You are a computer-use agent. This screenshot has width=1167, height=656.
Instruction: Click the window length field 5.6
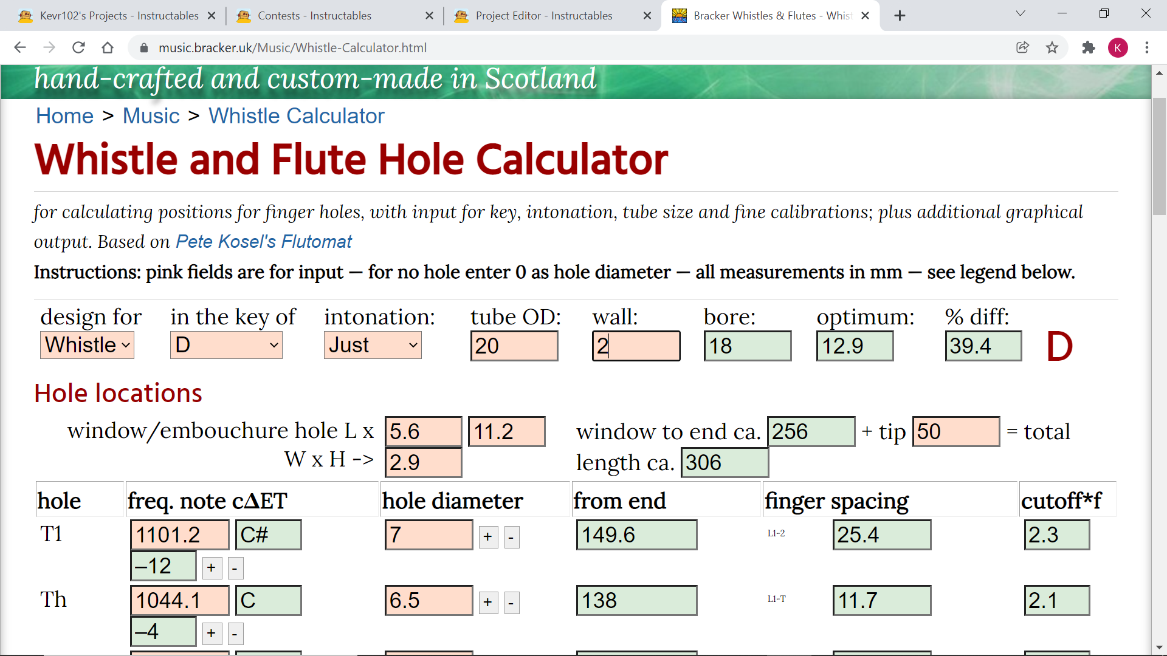(x=424, y=432)
